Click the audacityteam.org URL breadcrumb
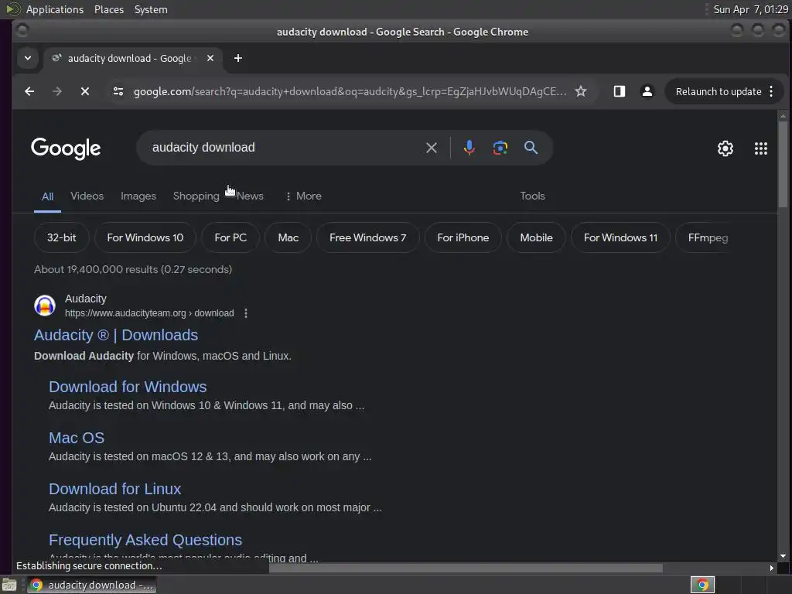Viewport: 792px width, 594px height. (x=149, y=313)
